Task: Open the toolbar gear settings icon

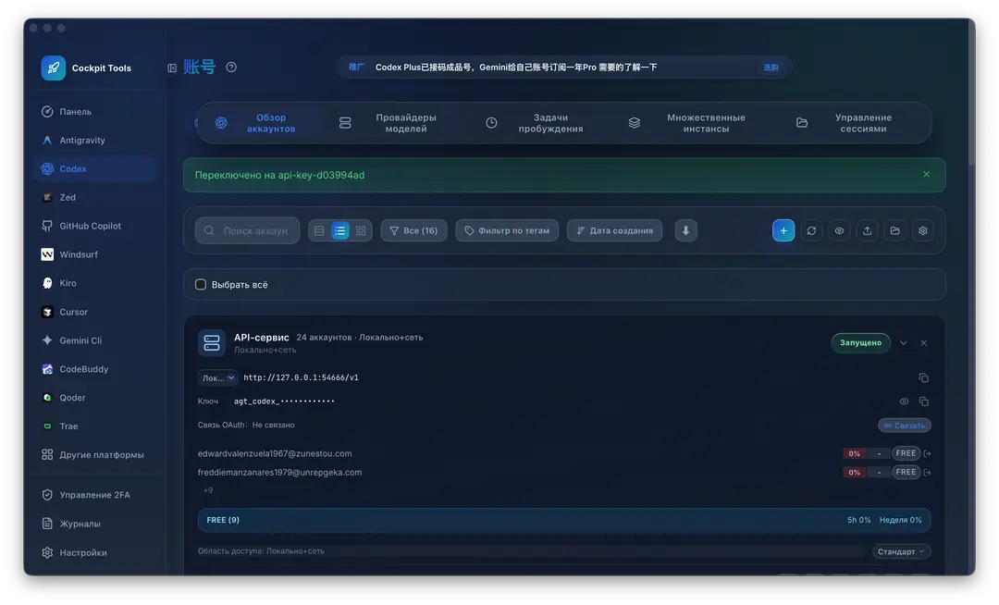Action: tap(923, 230)
